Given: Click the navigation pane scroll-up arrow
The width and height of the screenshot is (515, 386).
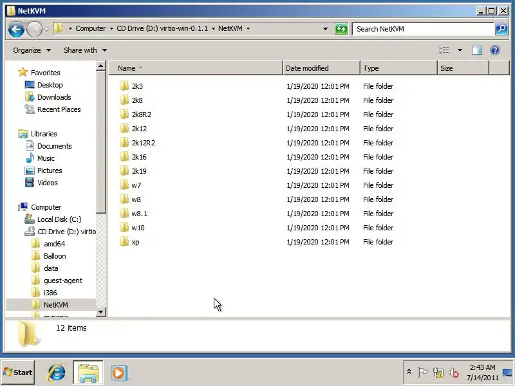Looking at the screenshot, I should coord(101,66).
